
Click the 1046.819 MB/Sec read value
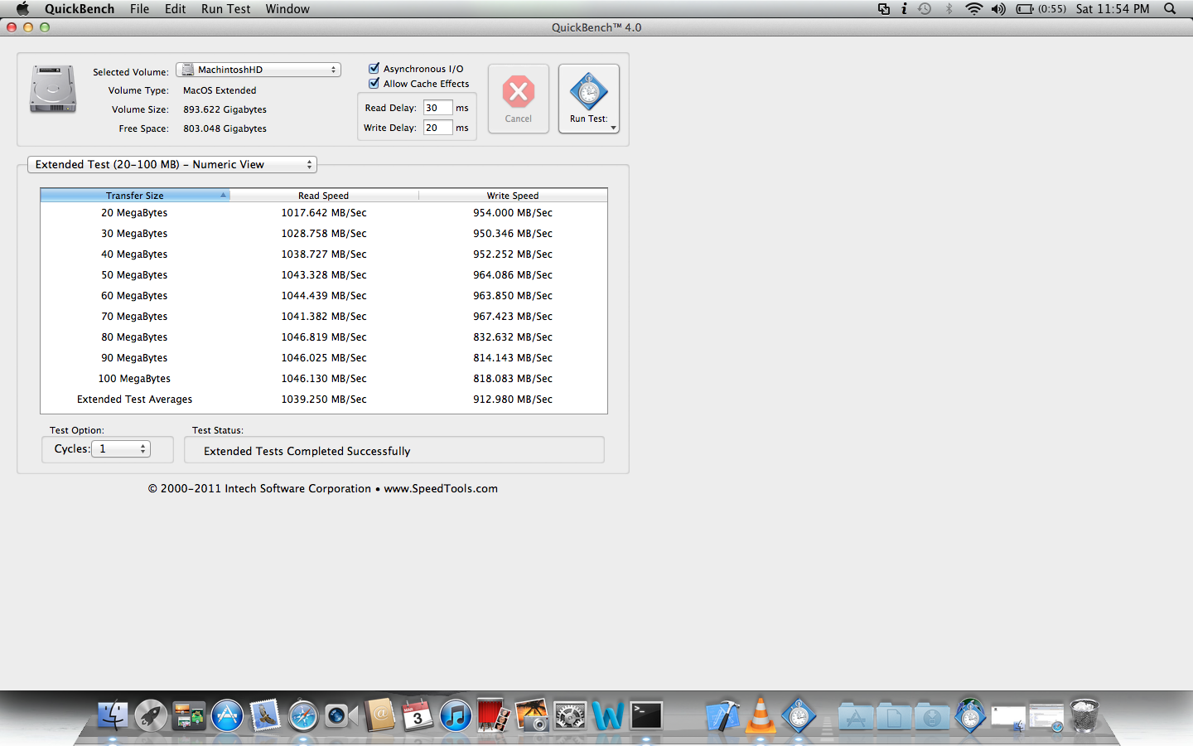tap(324, 337)
